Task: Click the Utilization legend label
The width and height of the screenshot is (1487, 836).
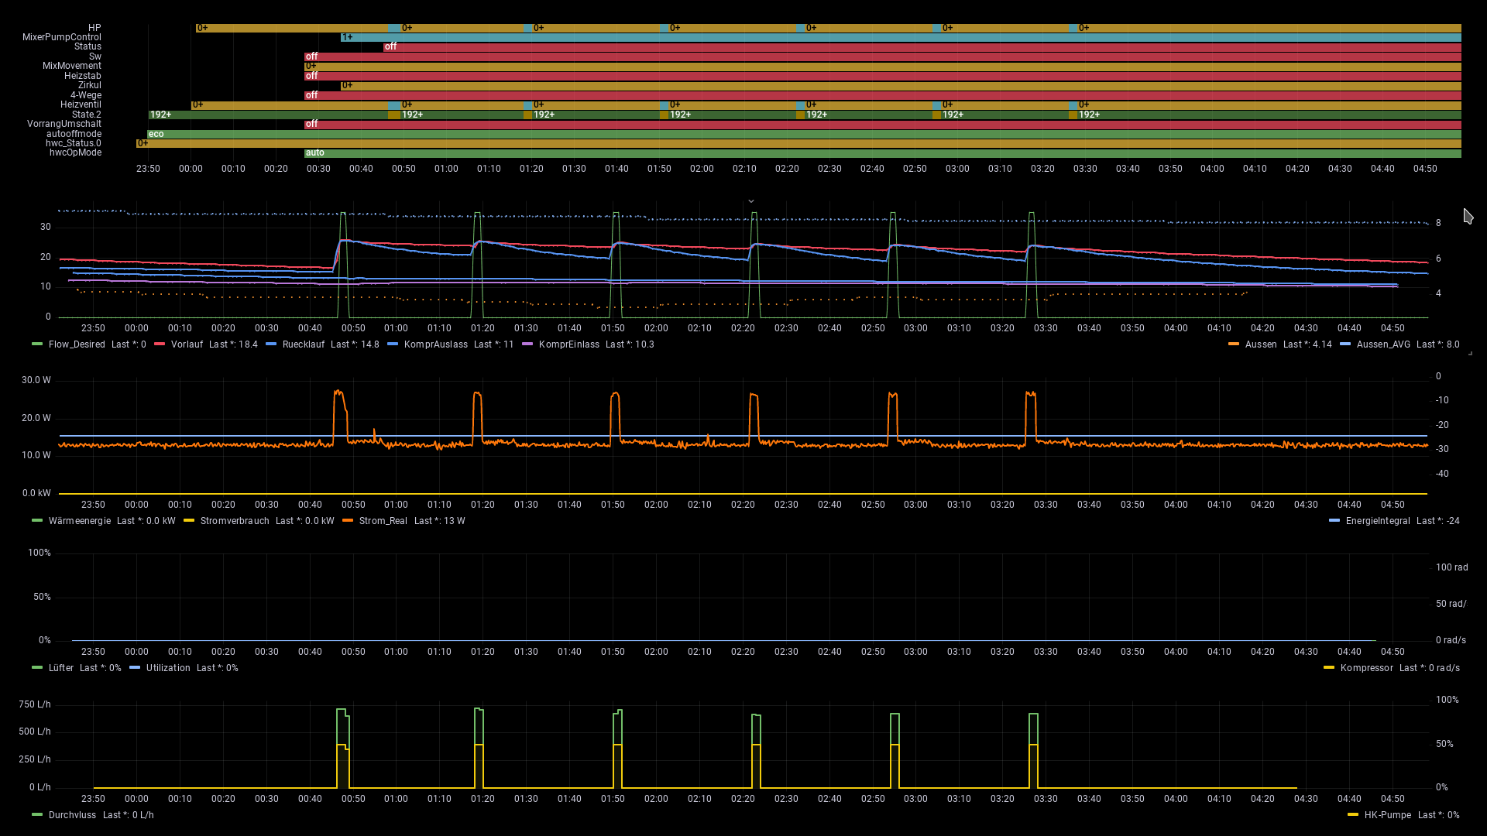Action: pyautogui.click(x=168, y=668)
